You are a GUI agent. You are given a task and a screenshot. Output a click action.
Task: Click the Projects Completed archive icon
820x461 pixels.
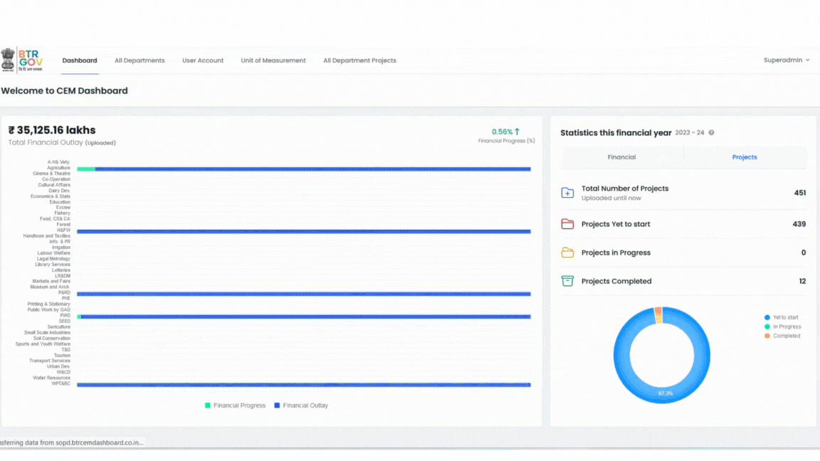[x=567, y=281]
